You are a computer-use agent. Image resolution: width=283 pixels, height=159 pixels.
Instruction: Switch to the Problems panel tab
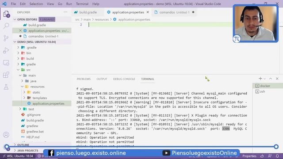(84, 79)
